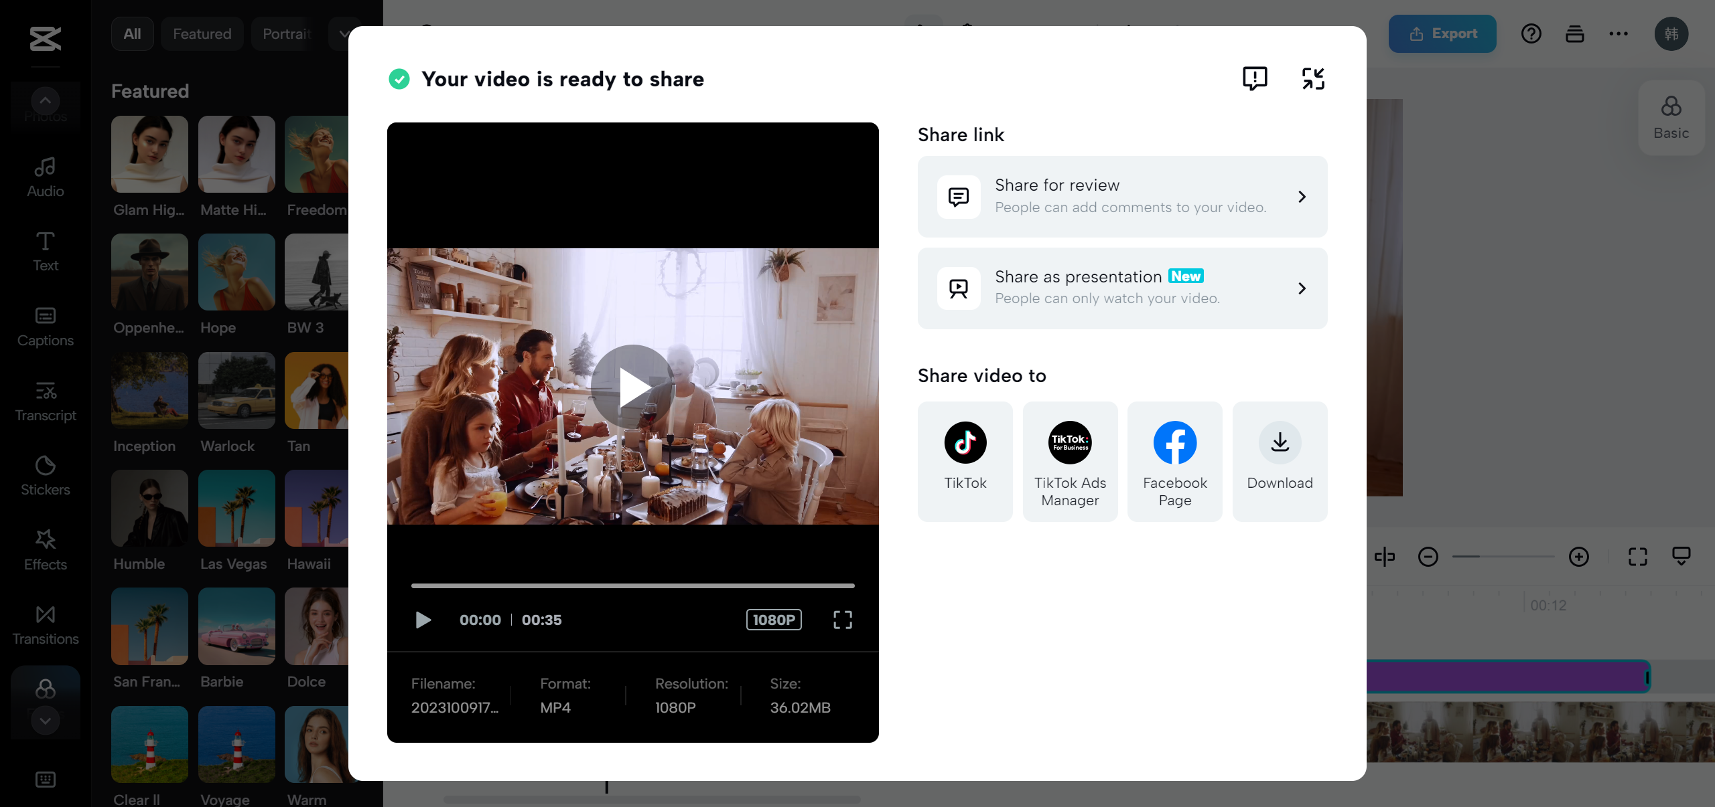Open the Transcript panel
Screen dimensions: 1715x807
(44, 400)
